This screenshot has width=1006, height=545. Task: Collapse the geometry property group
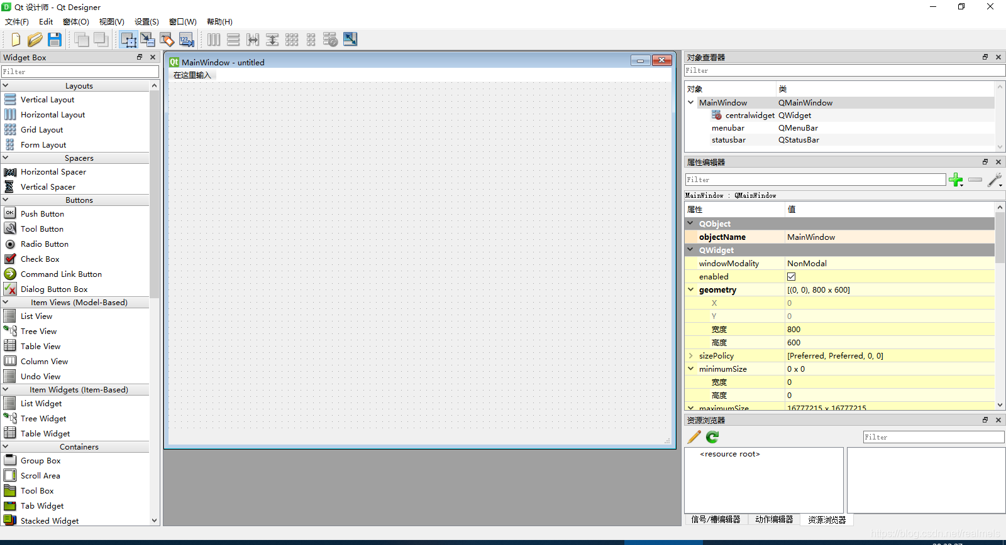point(691,289)
